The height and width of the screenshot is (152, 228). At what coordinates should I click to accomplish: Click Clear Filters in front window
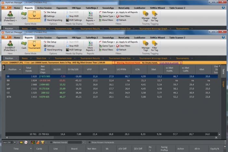(x=123, y=46)
